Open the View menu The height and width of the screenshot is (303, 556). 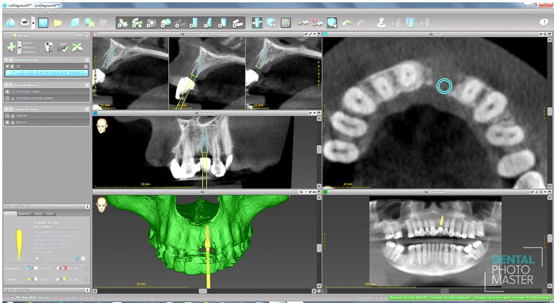[51, 11]
